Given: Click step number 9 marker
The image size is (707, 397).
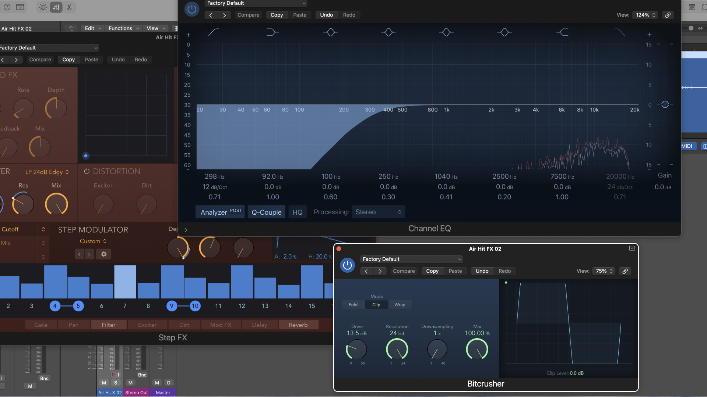Looking at the screenshot, I should click(172, 306).
